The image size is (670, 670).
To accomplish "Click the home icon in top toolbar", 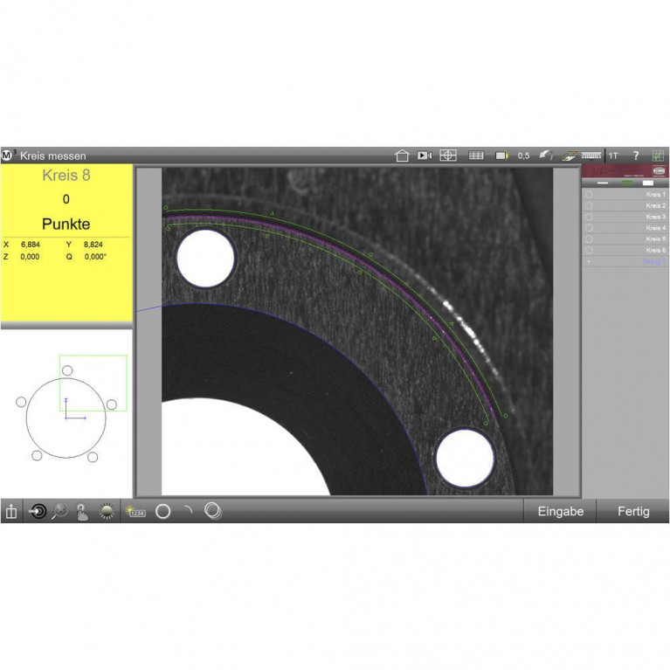I will pos(402,155).
